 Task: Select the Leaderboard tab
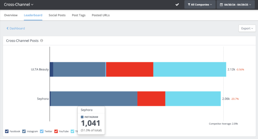click(33, 15)
